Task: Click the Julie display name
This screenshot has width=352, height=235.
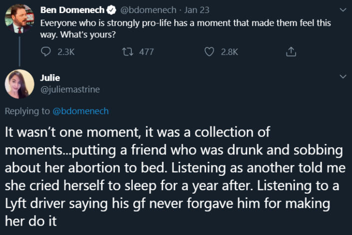Action: (49, 78)
